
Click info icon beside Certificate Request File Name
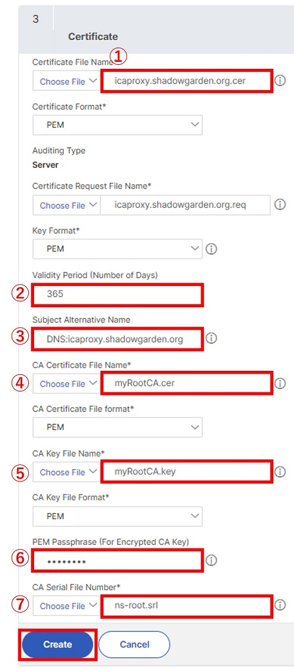280,205
